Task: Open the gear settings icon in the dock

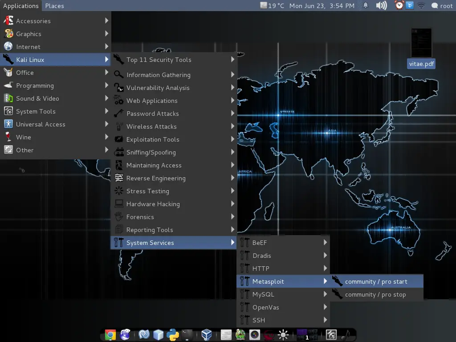Action: coord(331,335)
